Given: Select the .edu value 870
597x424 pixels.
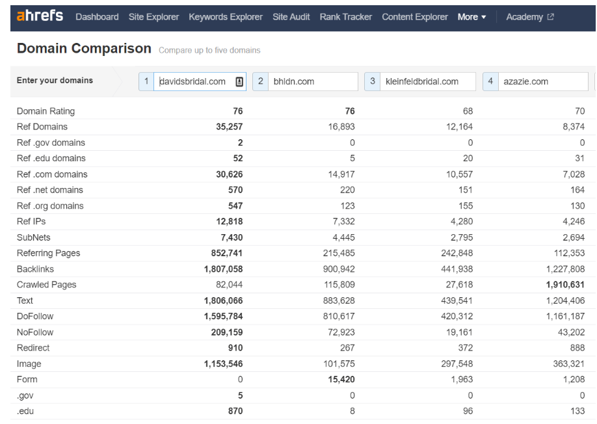Looking at the screenshot, I should 235,411.
